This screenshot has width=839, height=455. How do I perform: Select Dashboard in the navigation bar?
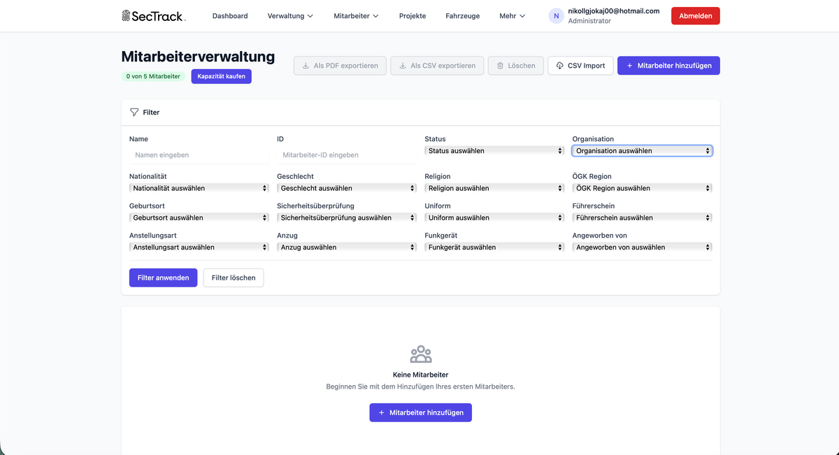(x=230, y=15)
